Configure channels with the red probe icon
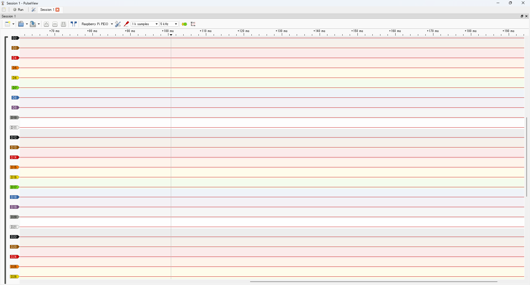530x285 pixels. tap(126, 24)
